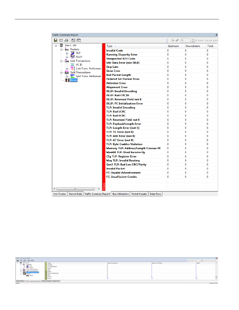This screenshot has height=310, width=239.
Task: Sort by the Downstream column header
Action: click(195, 46)
